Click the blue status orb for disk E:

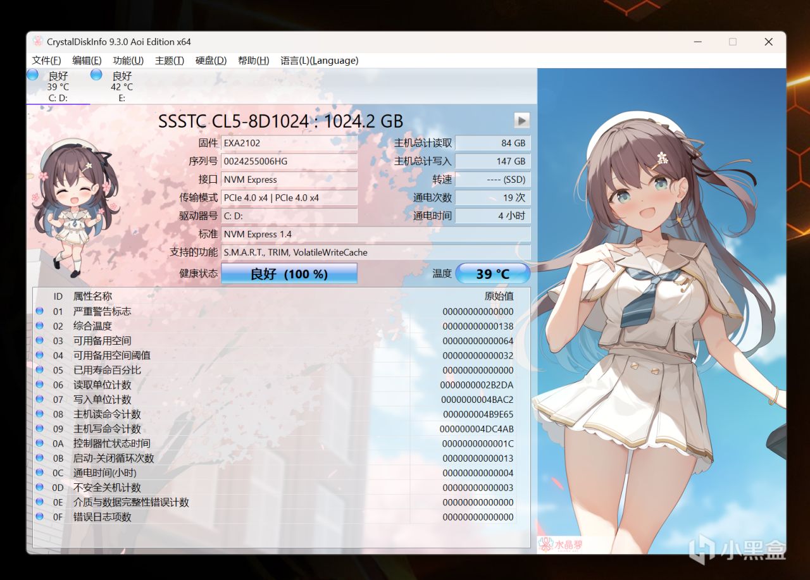(96, 75)
